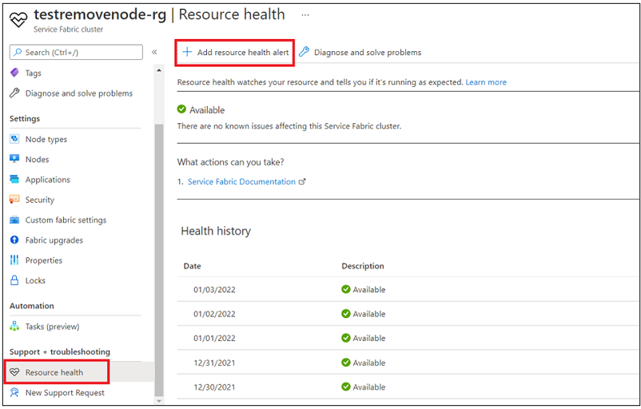Screen dimensions: 641x409
Task: Click Available text in the 12/30/2021 row
Action: point(368,387)
